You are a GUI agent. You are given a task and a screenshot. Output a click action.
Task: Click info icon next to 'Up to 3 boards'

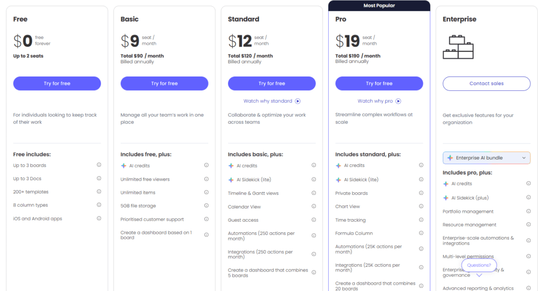(x=99, y=165)
